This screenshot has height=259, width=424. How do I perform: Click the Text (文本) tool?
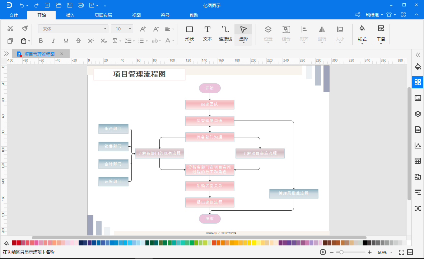[207, 33]
